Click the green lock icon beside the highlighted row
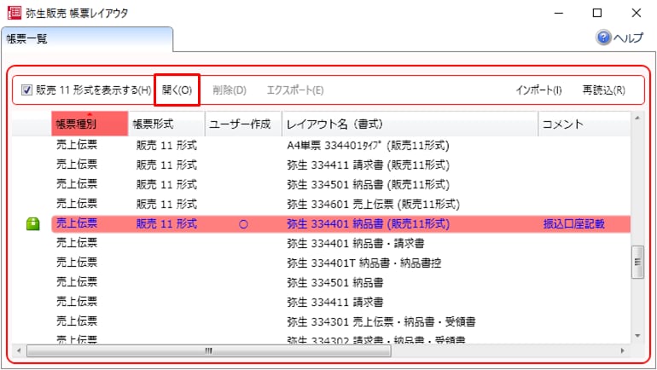This screenshot has width=657, height=370. 32,224
